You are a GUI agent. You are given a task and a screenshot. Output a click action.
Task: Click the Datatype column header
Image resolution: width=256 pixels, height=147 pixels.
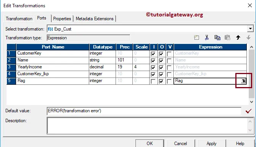[x=103, y=47]
